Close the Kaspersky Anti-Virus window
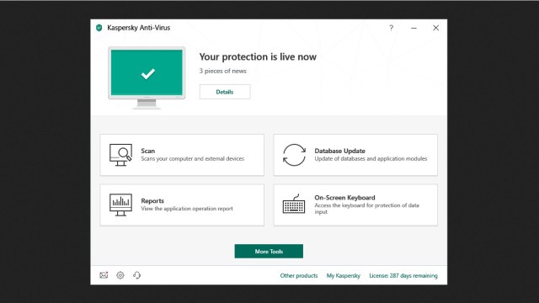This screenshot has height=303, width=539. 436,28
